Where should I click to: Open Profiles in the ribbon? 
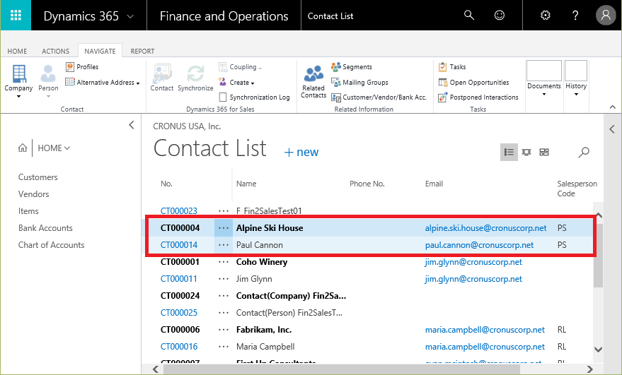82,67
